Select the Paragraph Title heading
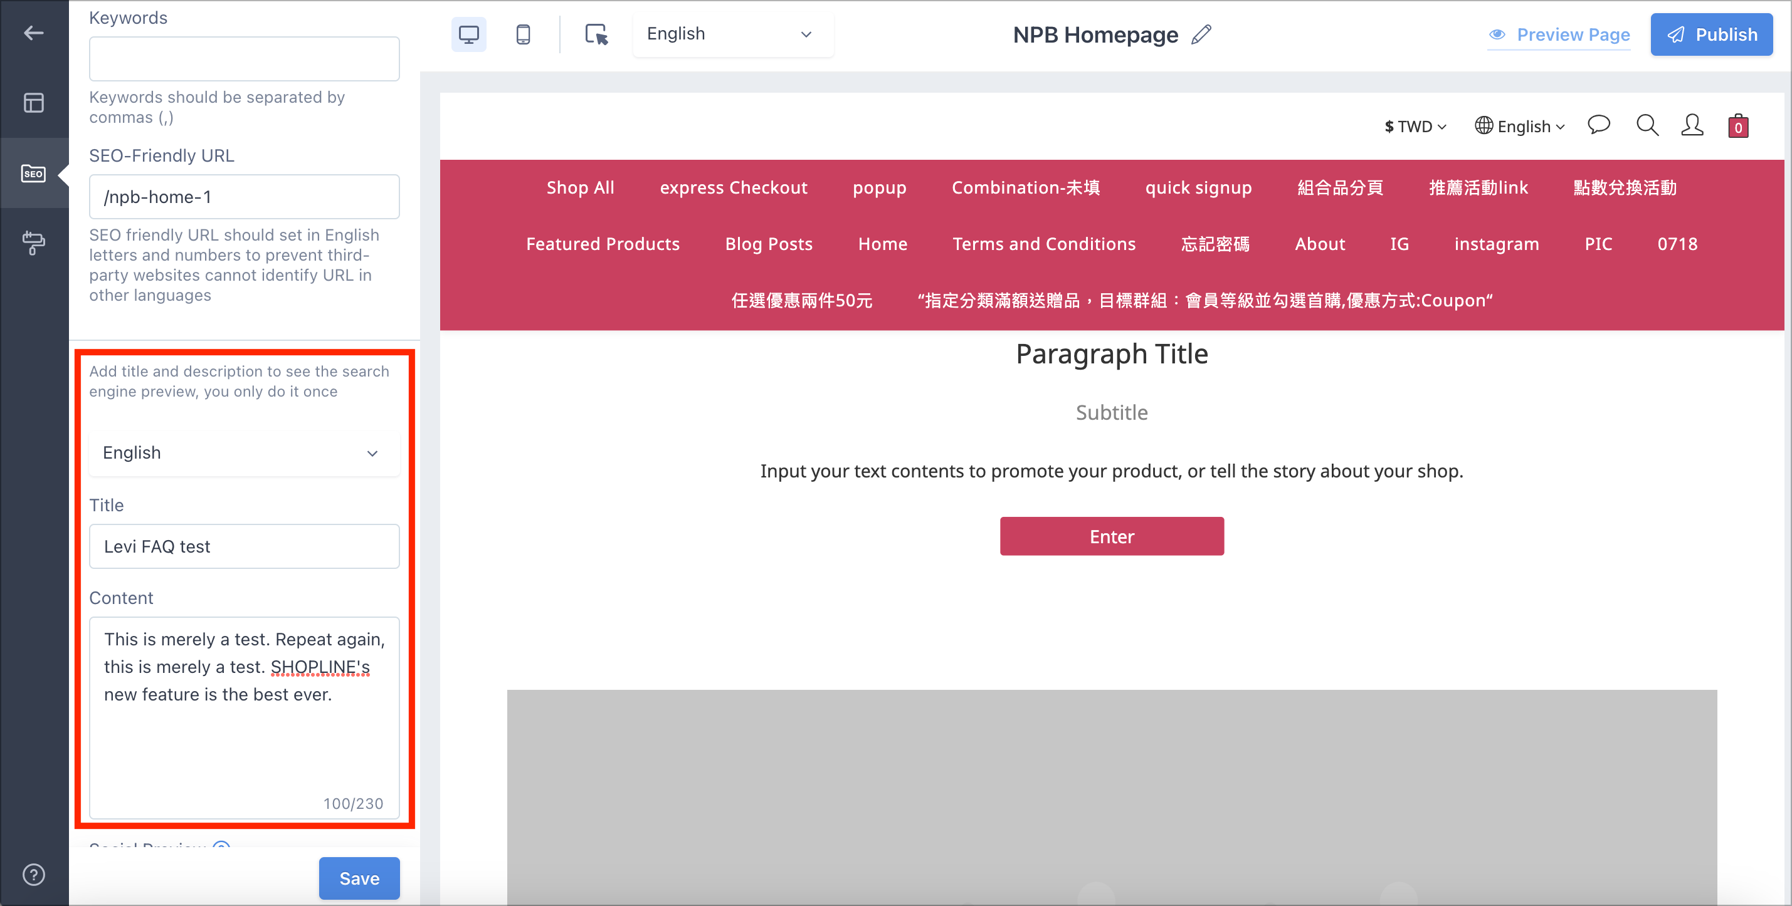1792x906 pixels. point(1112,354)
